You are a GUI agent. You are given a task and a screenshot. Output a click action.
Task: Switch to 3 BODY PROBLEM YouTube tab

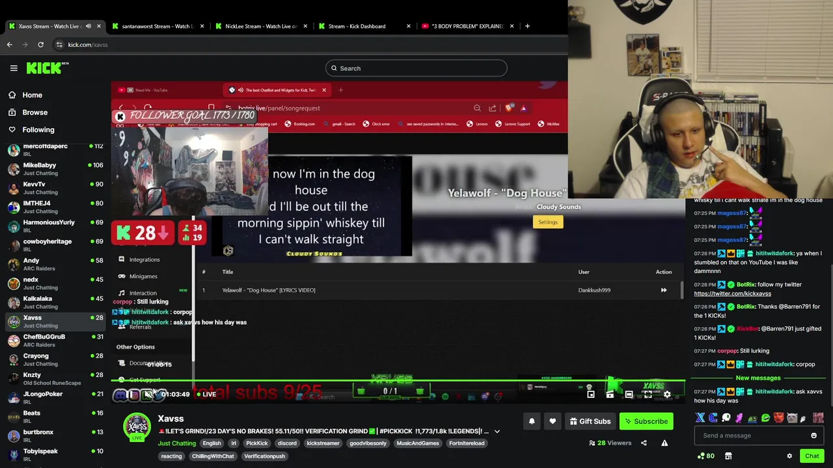pyautogui.click(x=467, y=26)
